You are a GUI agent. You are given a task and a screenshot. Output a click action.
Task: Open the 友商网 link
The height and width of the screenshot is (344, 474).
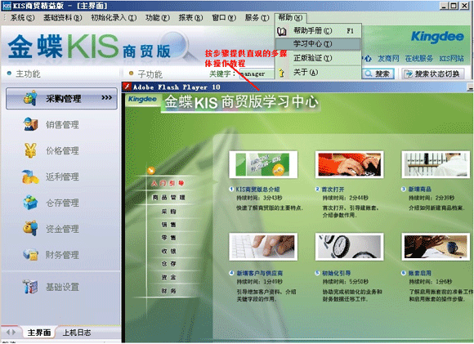pos(388,58)
